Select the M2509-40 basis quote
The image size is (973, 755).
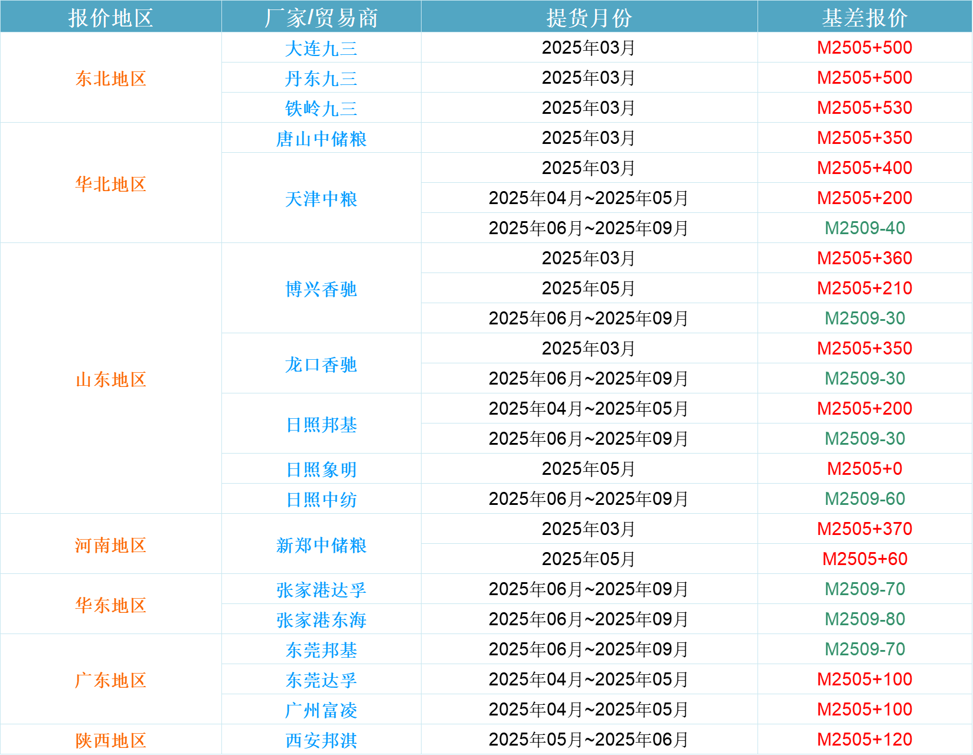click(x=864, y=228)
